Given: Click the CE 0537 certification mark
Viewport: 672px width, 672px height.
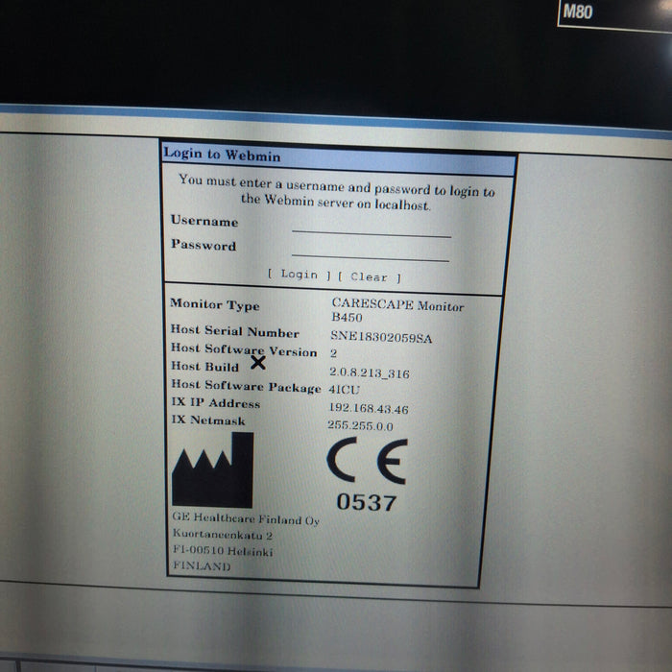Looking at the screenshot, I should 367,474.
